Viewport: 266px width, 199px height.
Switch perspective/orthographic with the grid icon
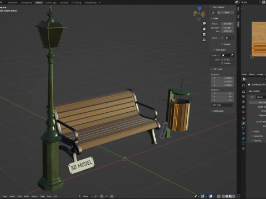[204, 40]
